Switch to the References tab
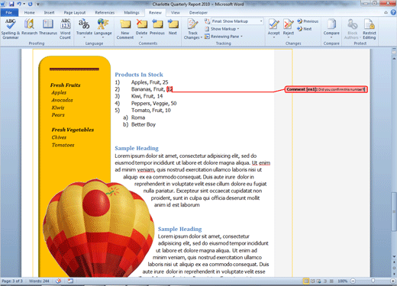397x286 pixels. (105, 12)
